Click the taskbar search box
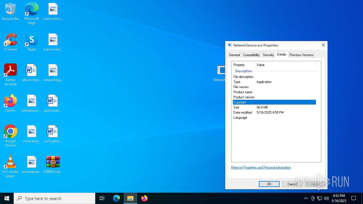Image resolution: width=363 pixels, height=204 pixels. click(x=54, y=198)
